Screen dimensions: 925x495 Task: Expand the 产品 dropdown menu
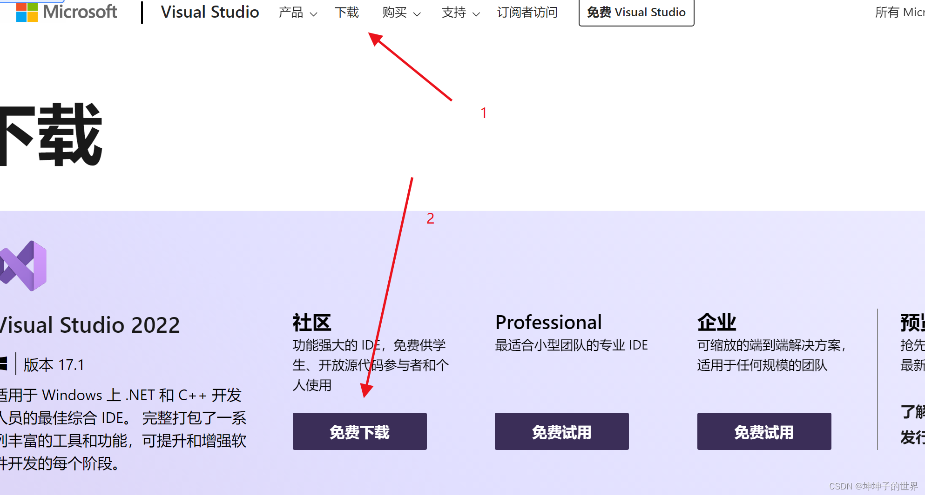[x=298, y=13]
